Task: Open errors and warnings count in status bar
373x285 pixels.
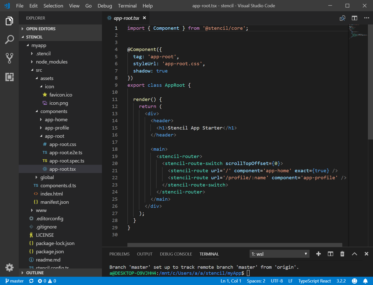Action: 47,281
